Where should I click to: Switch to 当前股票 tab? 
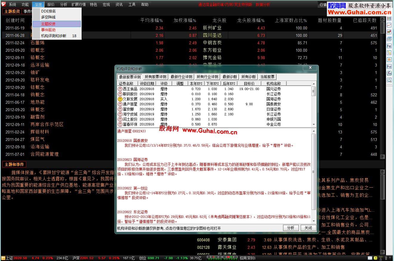pyautogui.click(x=268, y=77)
